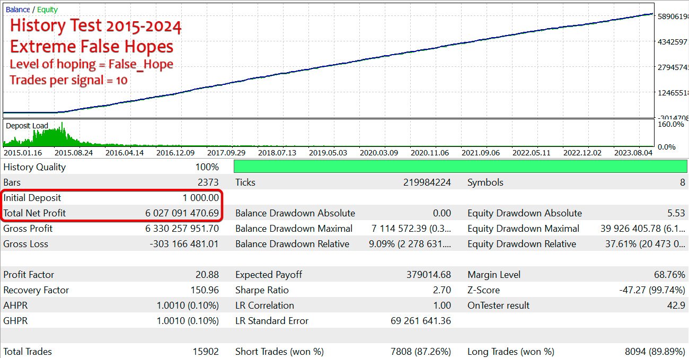The height and width of the screenshot is (358, 689).
Task: Select the Total Net Profit value
Action: tap(182, 213)
